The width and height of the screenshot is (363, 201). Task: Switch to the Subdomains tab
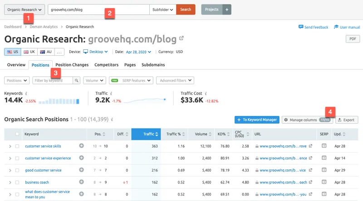click(x=153, y=65)
